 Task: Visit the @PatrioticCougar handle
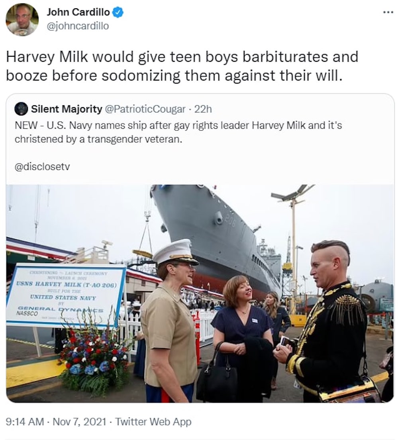click(145, 109)
